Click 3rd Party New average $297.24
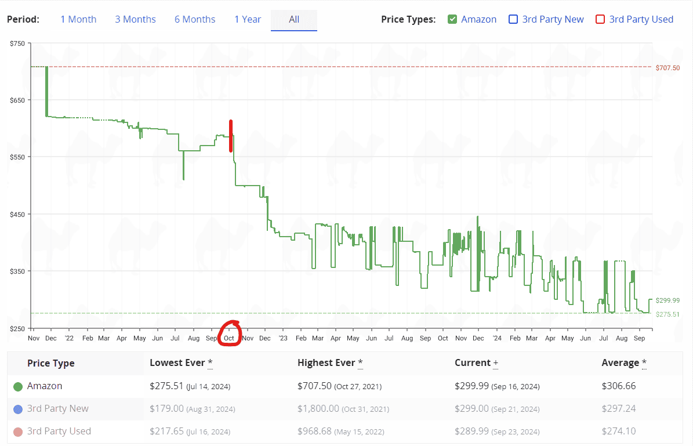693x446 pixels. 619,408
